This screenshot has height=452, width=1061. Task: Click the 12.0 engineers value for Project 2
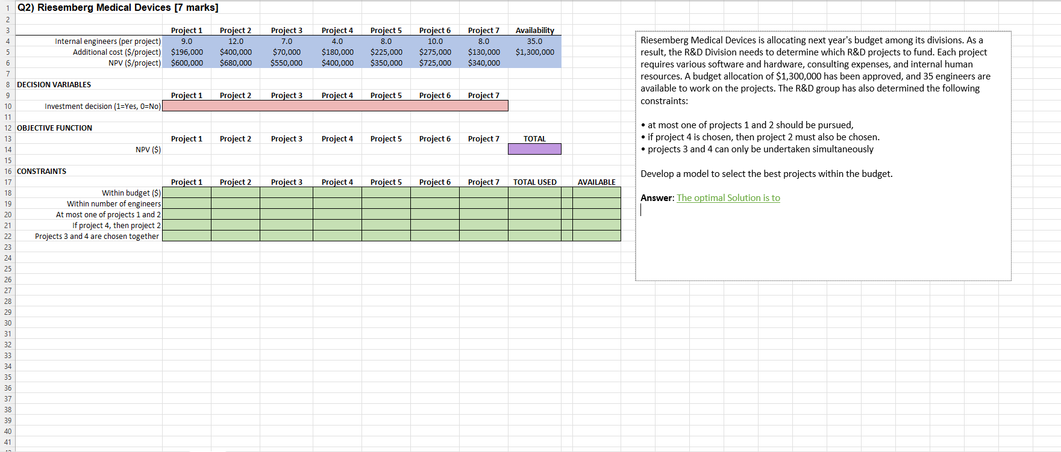236,42
